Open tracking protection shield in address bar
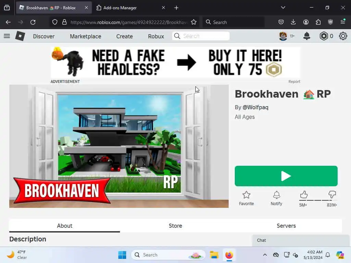This screenshot has height=263, width=351. point(55,22)
